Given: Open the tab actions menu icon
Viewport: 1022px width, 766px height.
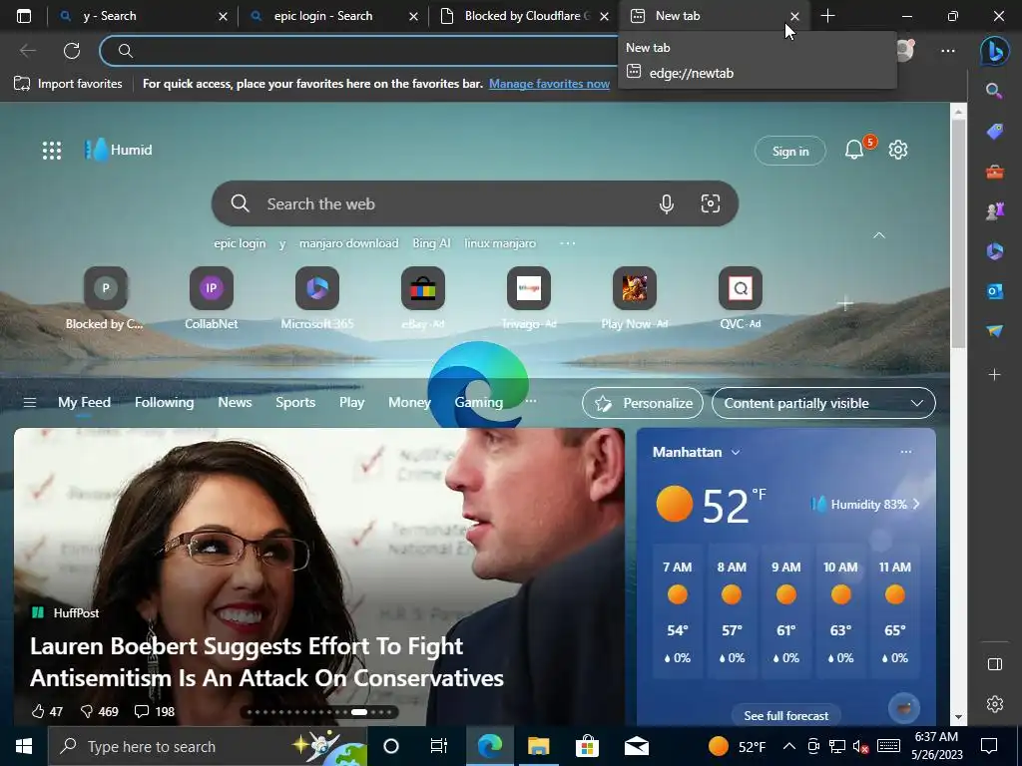Looking at the screenshot, I should point(24,16).
